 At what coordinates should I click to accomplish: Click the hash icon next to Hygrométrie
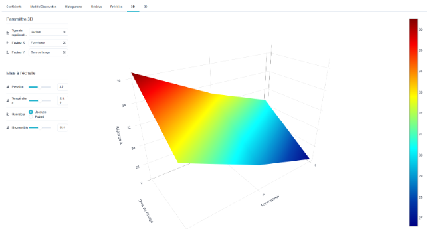click(8, 127)
